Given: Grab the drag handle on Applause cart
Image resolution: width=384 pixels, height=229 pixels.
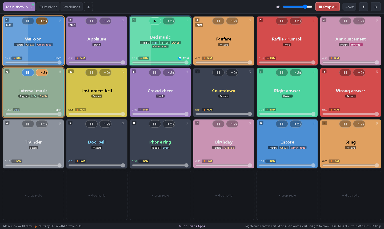Looking at the screenshot, I should [x=123, y=20].
